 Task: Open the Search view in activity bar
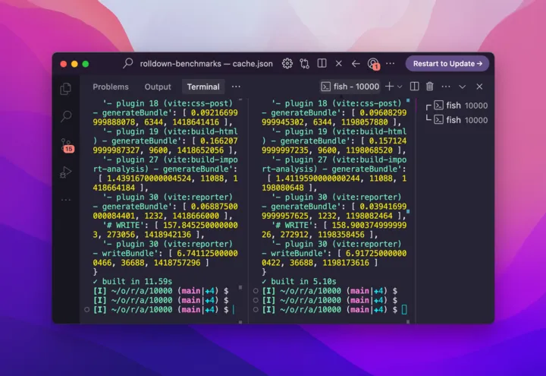point(66,116)
